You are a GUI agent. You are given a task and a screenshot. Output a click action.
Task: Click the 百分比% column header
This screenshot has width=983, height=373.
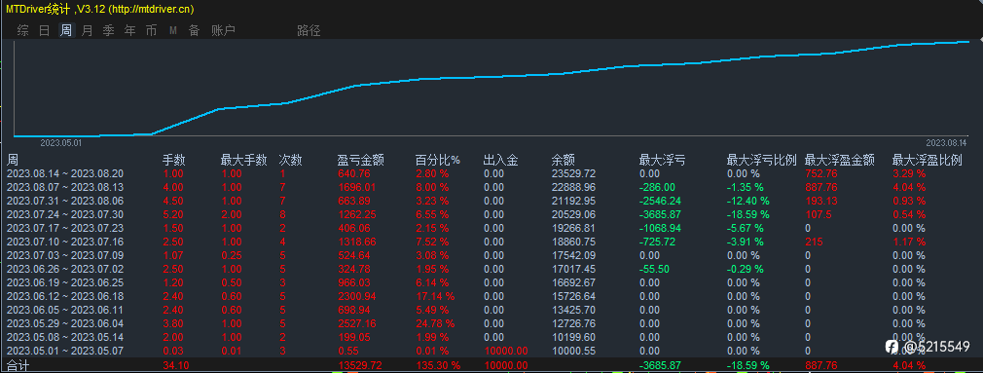pos(438,160)
